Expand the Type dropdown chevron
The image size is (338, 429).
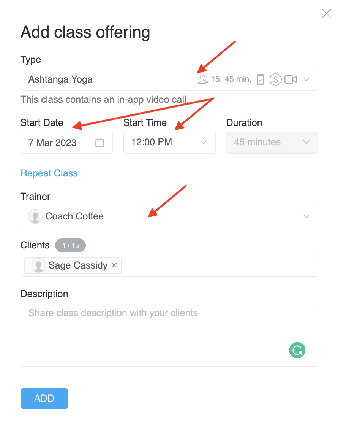coord(306,79)
